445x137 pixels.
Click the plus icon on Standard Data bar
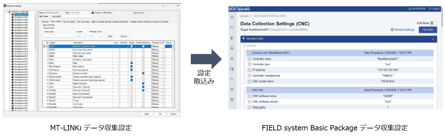tap(432, 39)
